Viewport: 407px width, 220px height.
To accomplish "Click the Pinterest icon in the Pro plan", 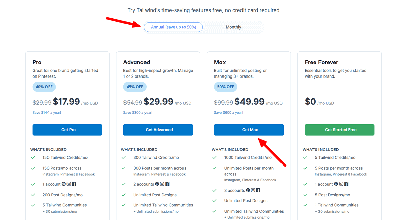I will coord(64,184).
